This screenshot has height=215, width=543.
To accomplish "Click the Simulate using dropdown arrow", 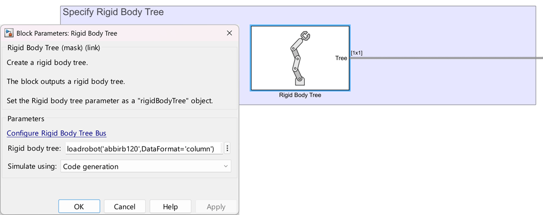I will click(x=226, y=166).
